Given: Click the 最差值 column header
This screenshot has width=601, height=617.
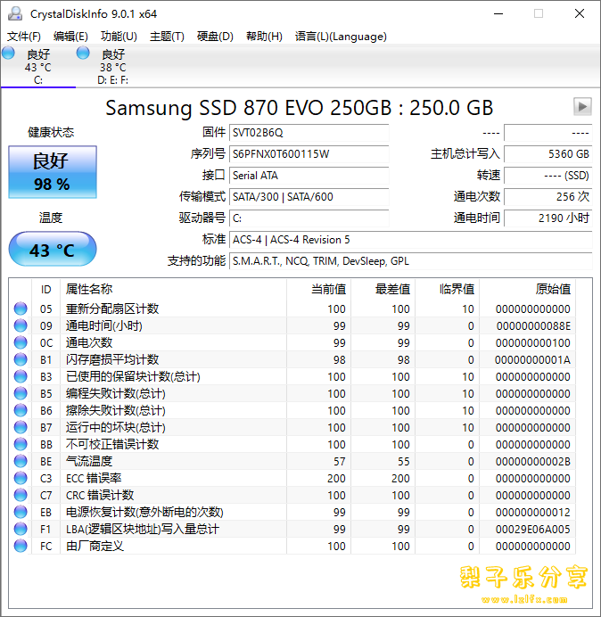Looking at the screenshot, I should pyautogui.click(x=383, y=290).
